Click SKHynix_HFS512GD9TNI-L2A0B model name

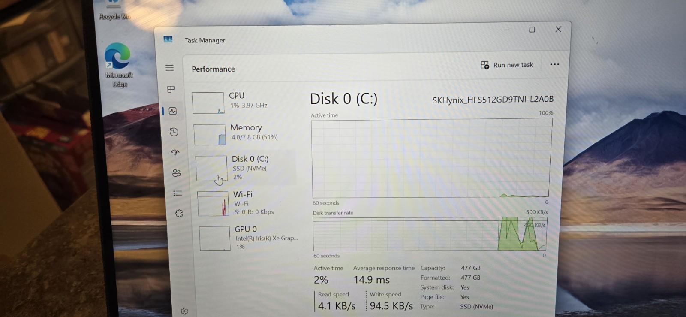point(493,100)
